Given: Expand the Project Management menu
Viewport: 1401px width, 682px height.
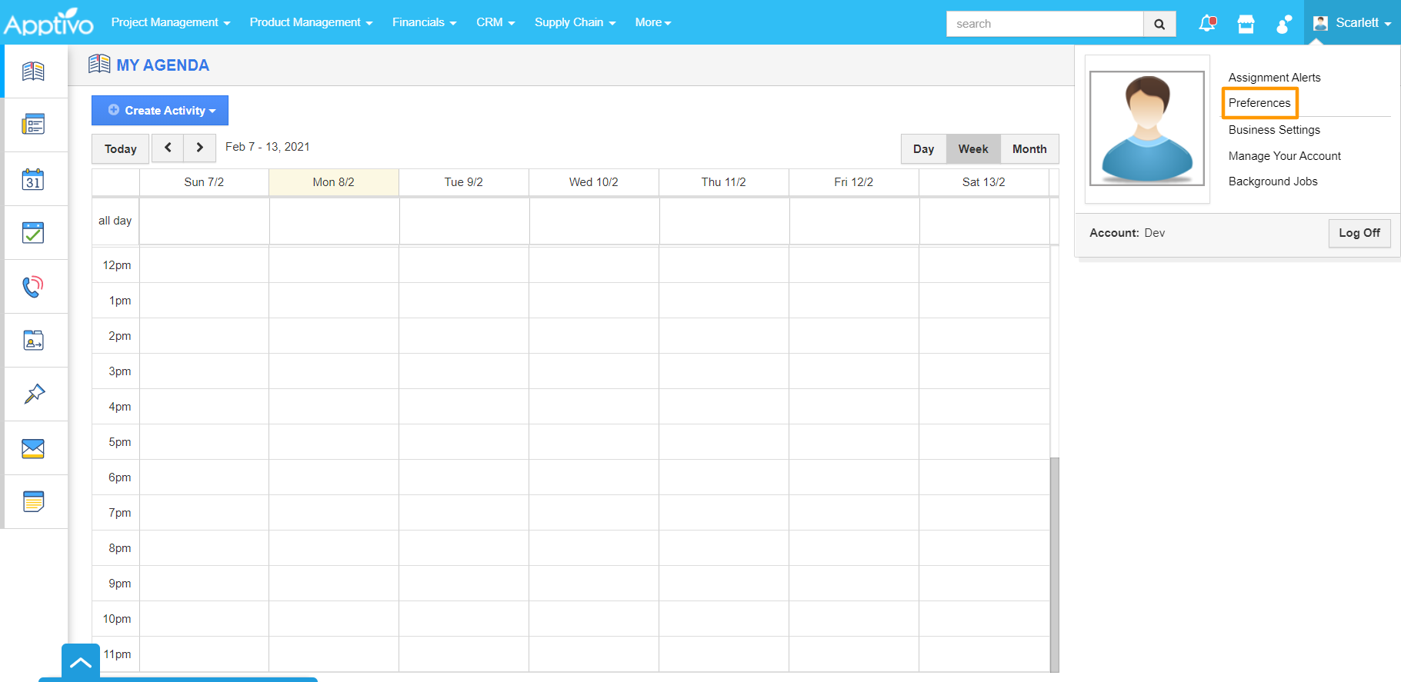Looking at the screenshot, I should (x=170, y=22).
